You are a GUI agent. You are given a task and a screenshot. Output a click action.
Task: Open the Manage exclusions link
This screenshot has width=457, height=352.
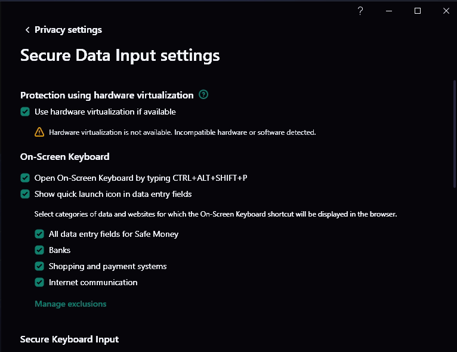[70, 304]
